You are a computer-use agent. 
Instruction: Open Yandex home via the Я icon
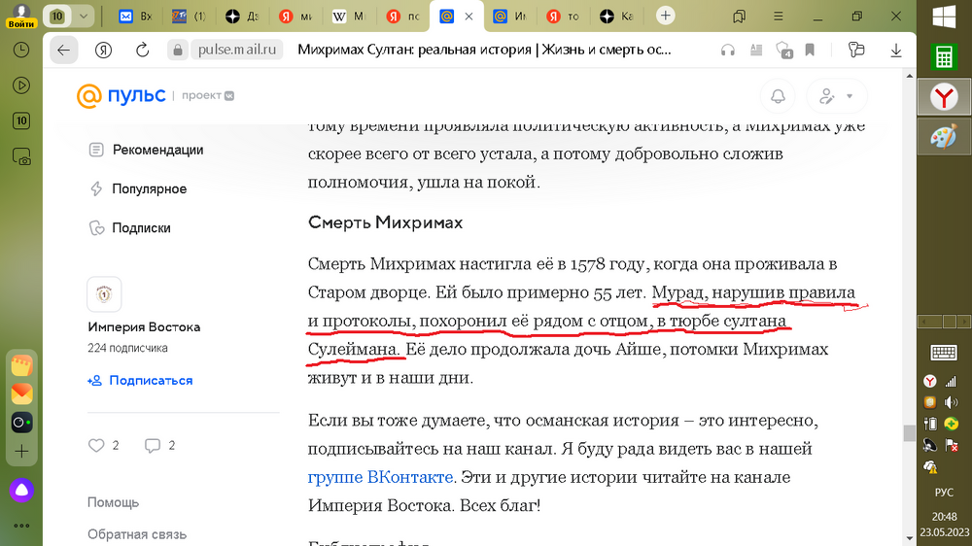click(x=104, y=51)
